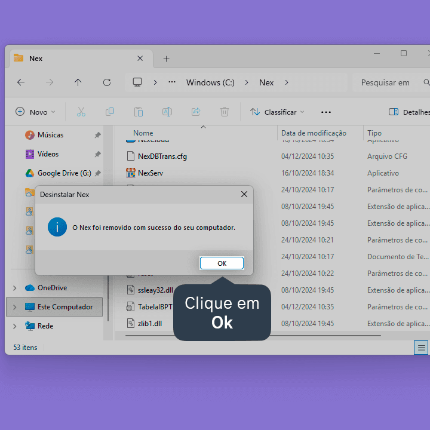Open the Classificar sort dropdown
The image size is (430, 430).
point(277,112)
